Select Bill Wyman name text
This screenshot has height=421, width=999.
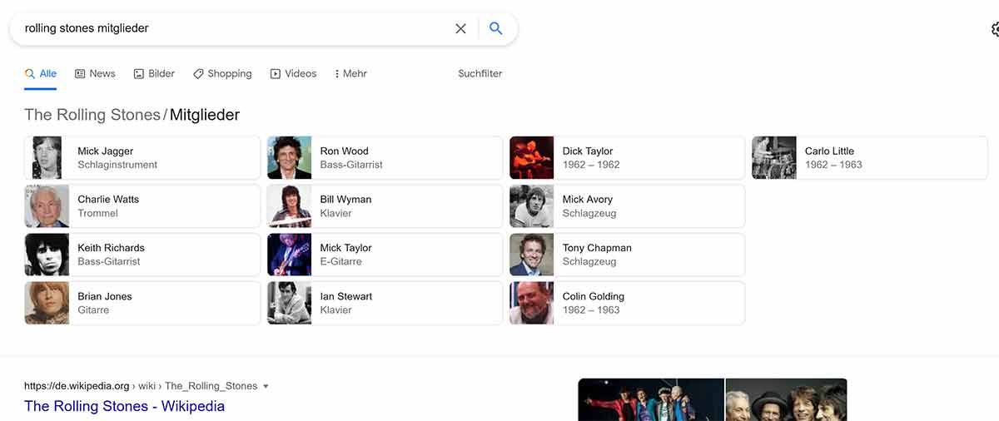[x=345, y=200]
